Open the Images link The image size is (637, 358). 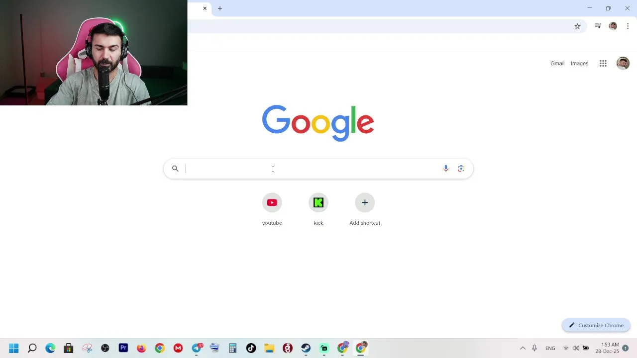tap(579, 63)
